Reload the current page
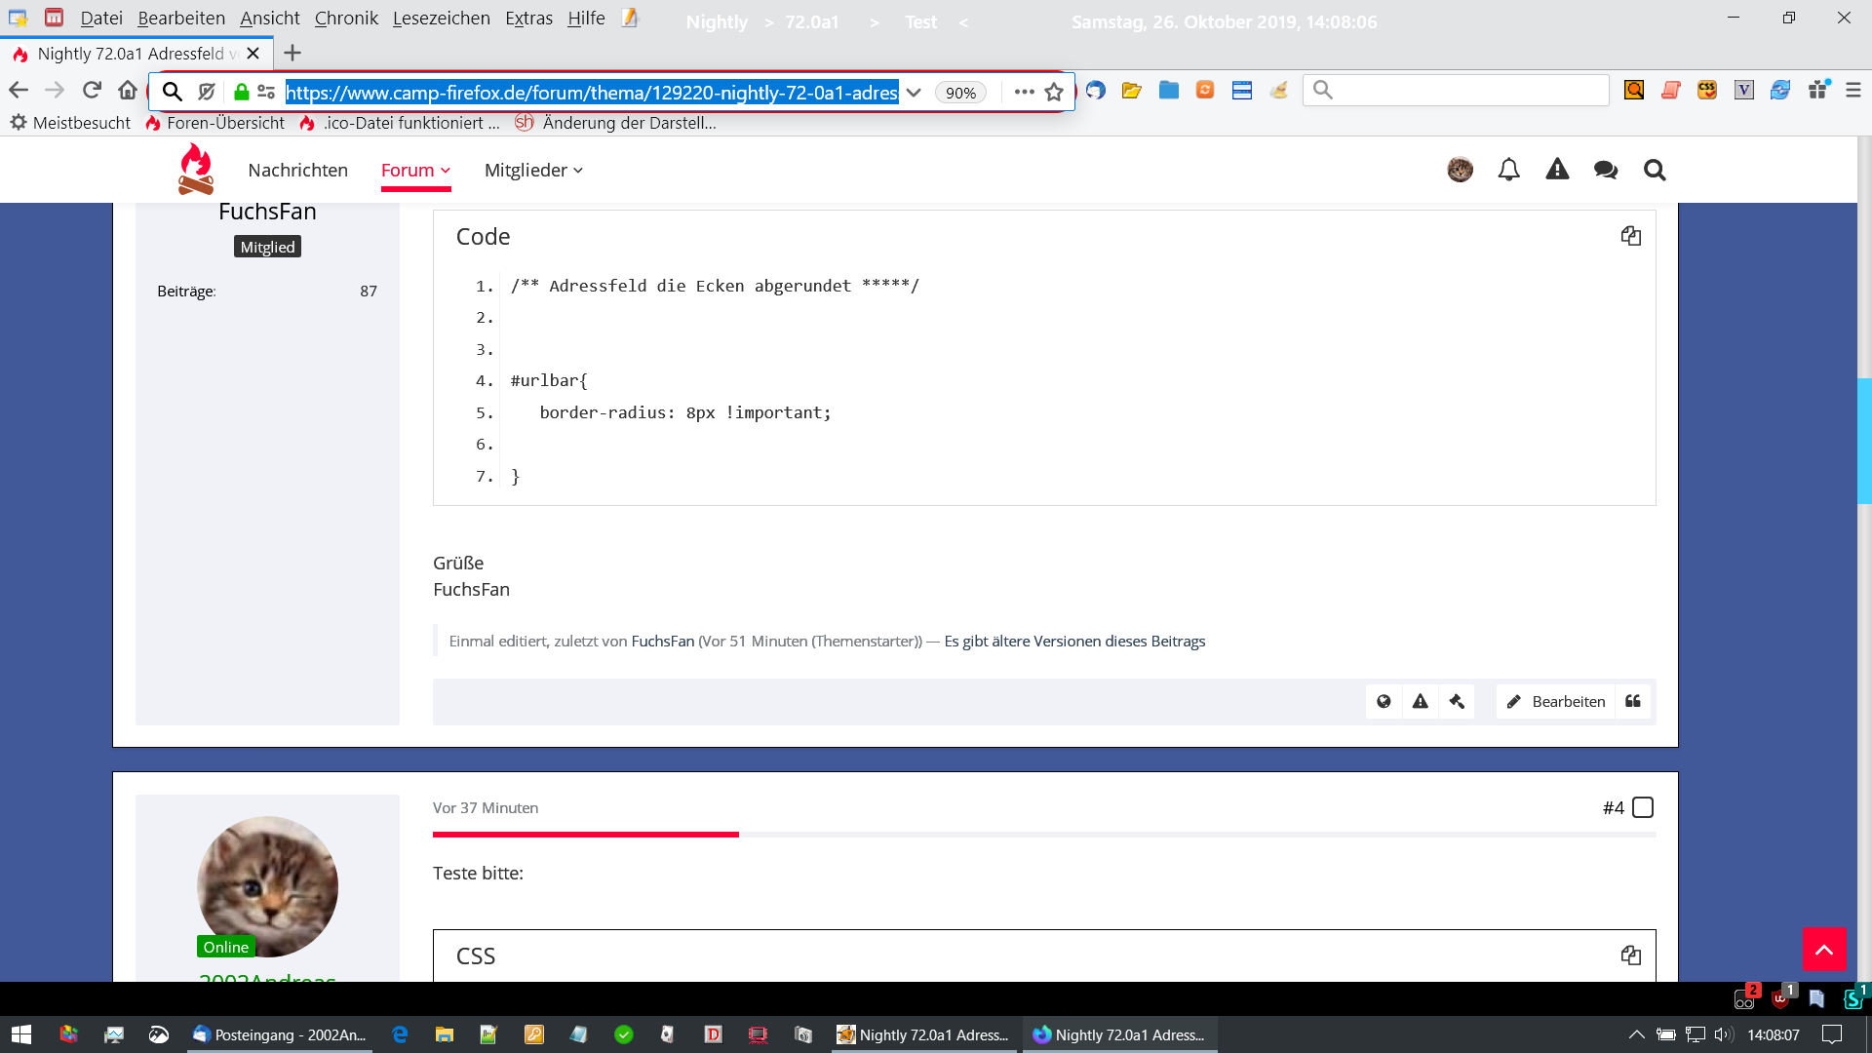The image size is (1872, 1053). 92,90
